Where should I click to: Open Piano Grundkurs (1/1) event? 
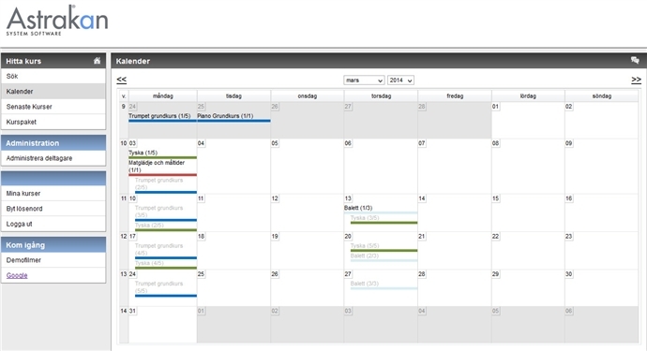point(225,116)
